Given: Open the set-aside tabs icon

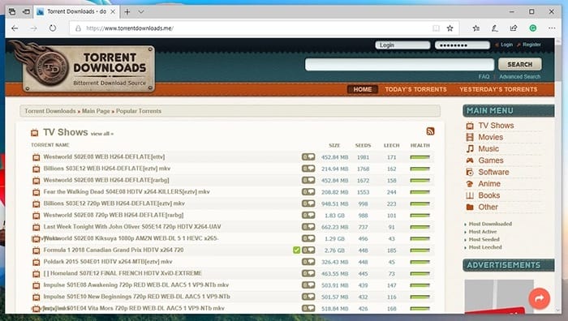Looking at the screenshot, I should pyautogui.click(x=12, y=12).
